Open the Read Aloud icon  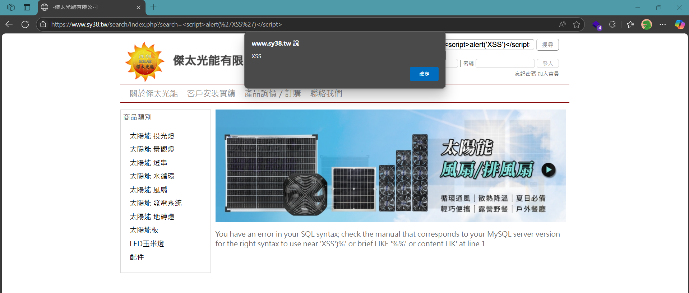[x=562, y=24]
